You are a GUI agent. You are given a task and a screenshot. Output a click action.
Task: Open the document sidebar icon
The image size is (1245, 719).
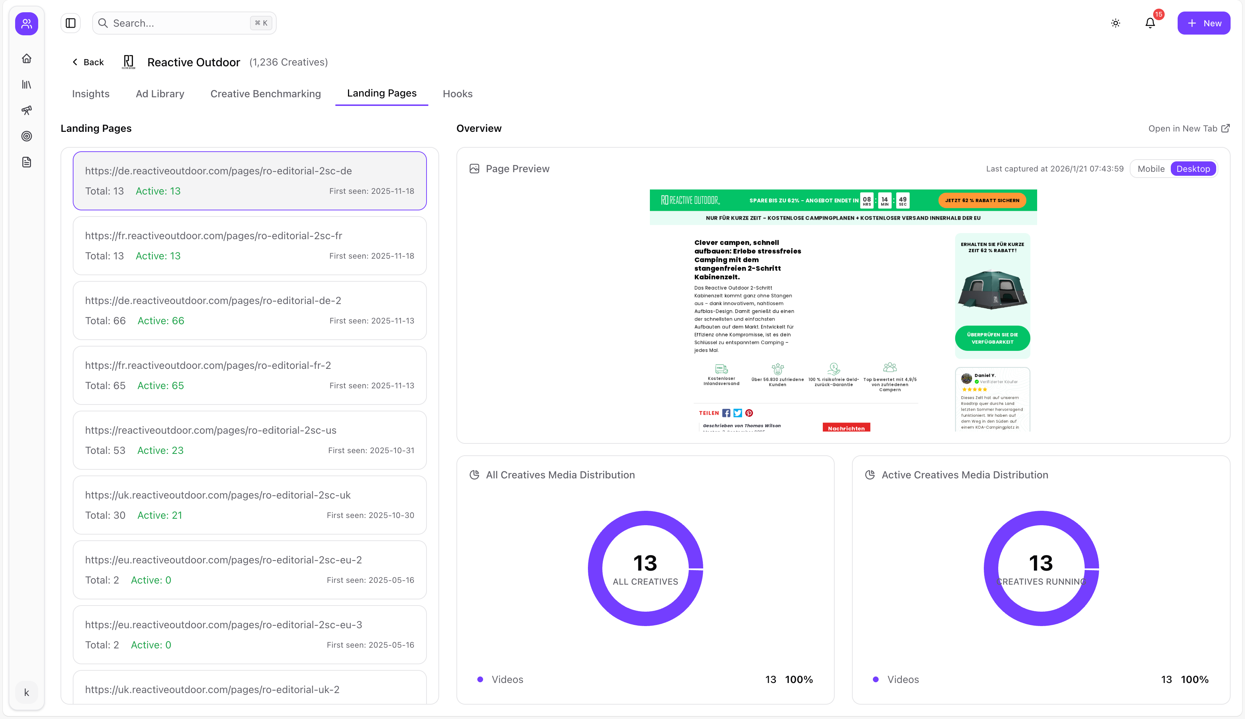tap(27, 162)
